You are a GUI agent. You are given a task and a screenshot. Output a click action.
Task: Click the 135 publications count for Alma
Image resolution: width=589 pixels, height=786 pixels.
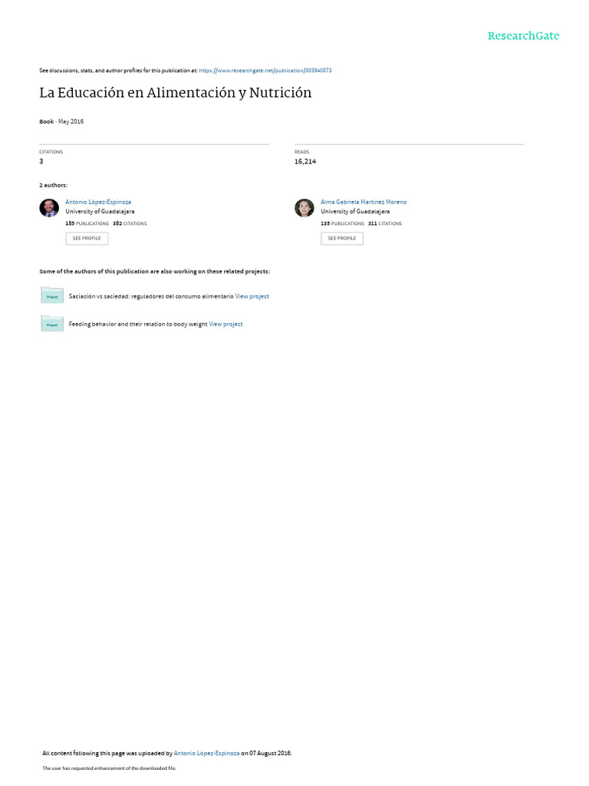[342, 223]
